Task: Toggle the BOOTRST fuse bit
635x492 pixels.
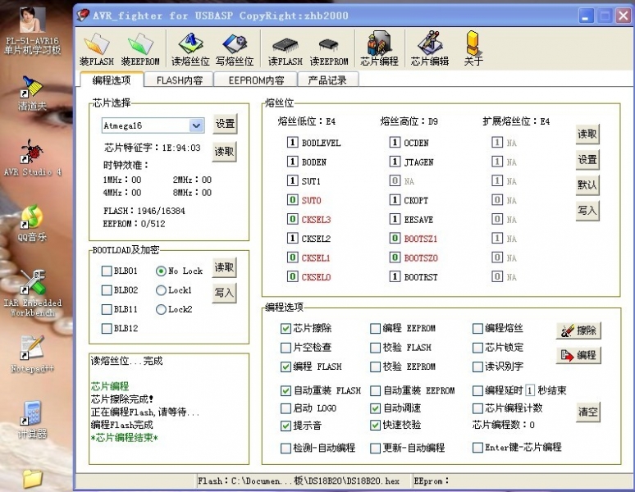Action: (395, 277)
